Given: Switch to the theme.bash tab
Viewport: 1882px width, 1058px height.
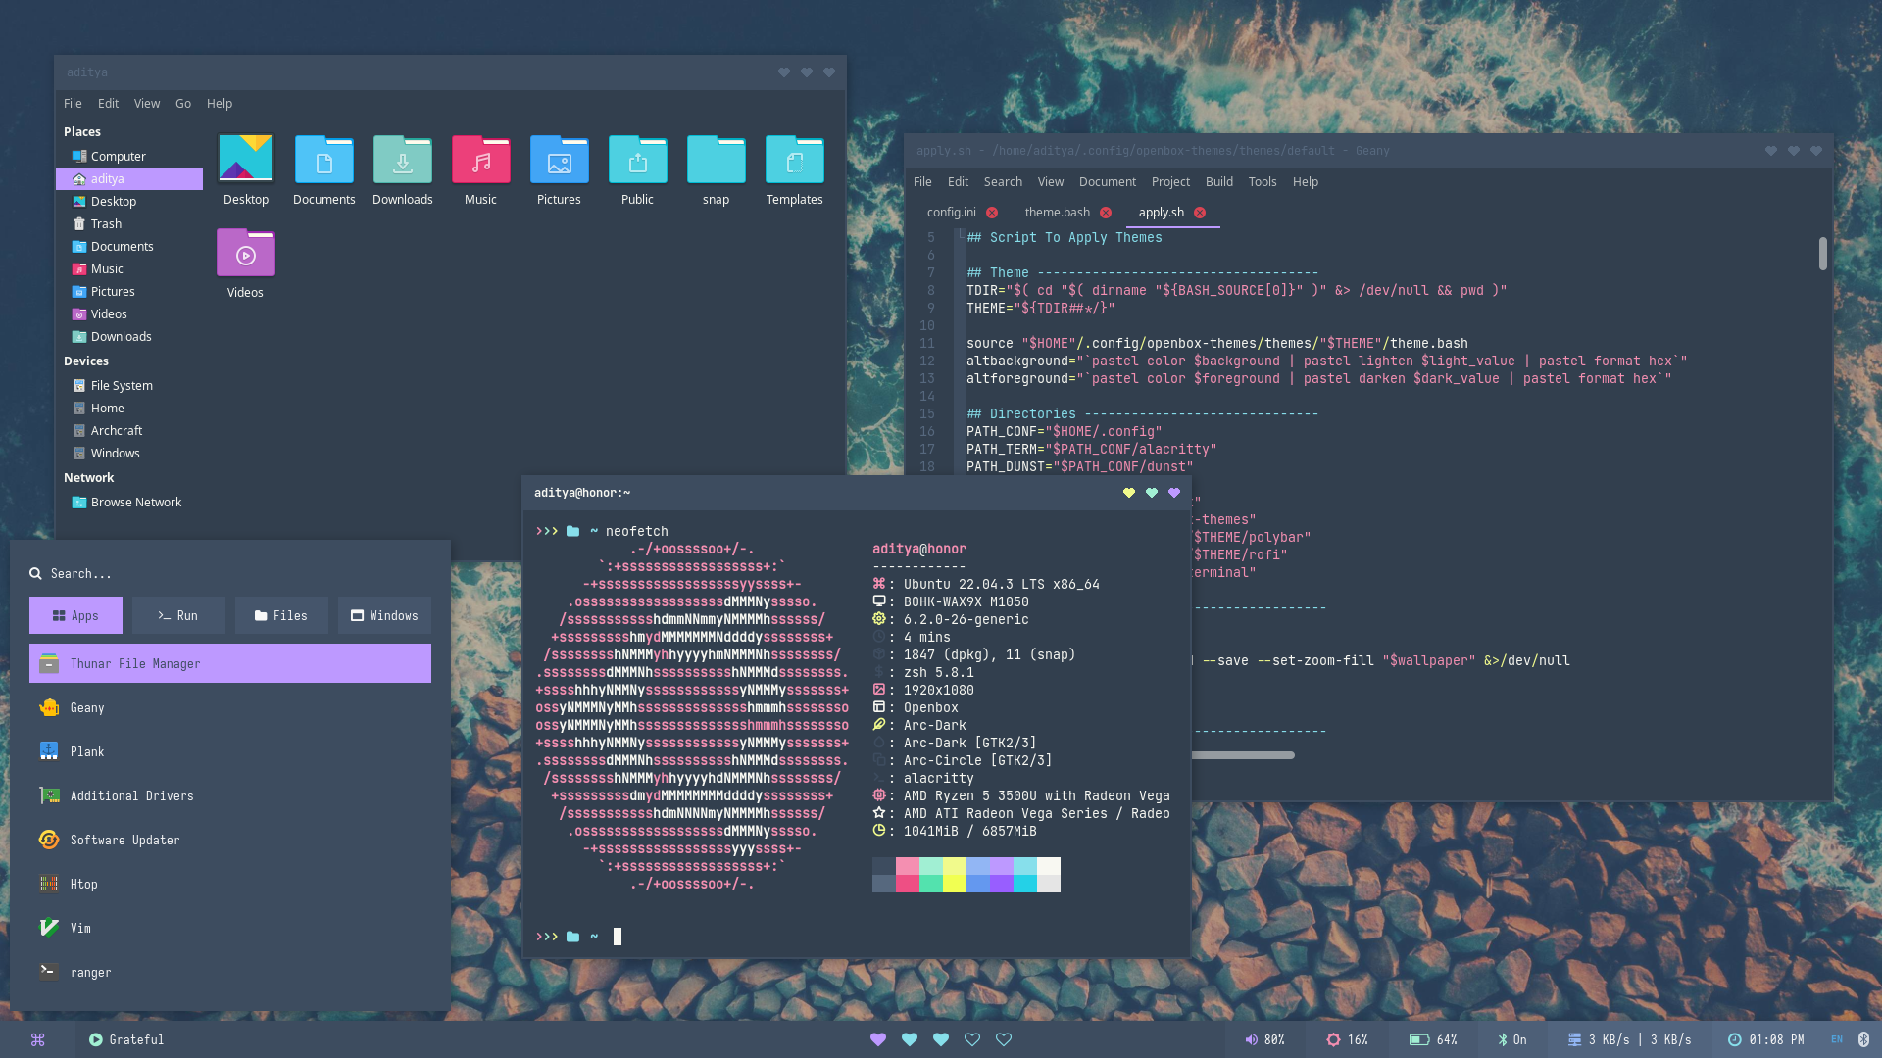Looking at the screenshot, I should click(1057, 212).
